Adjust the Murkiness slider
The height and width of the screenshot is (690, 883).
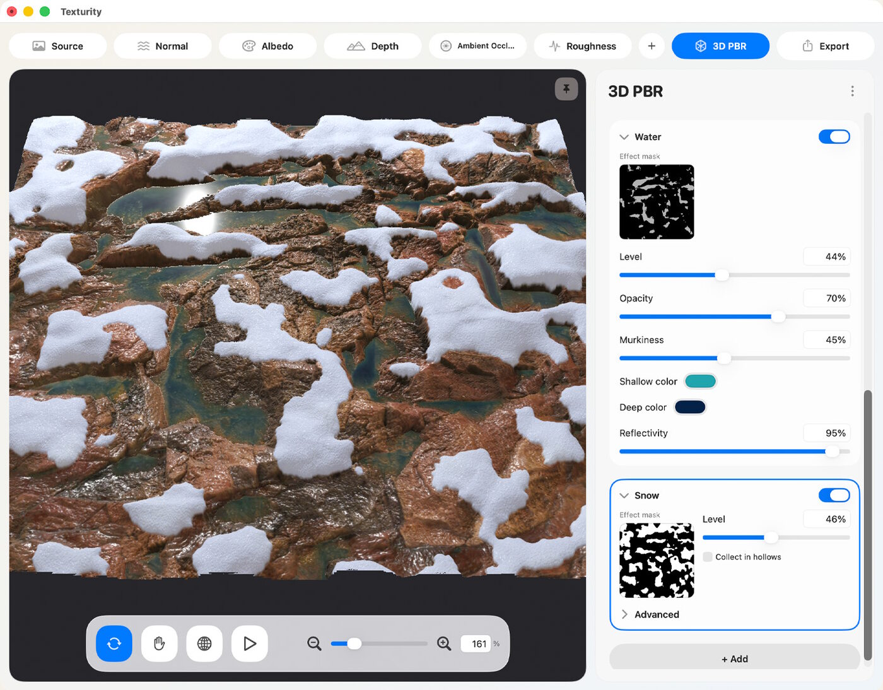point(735,358)
